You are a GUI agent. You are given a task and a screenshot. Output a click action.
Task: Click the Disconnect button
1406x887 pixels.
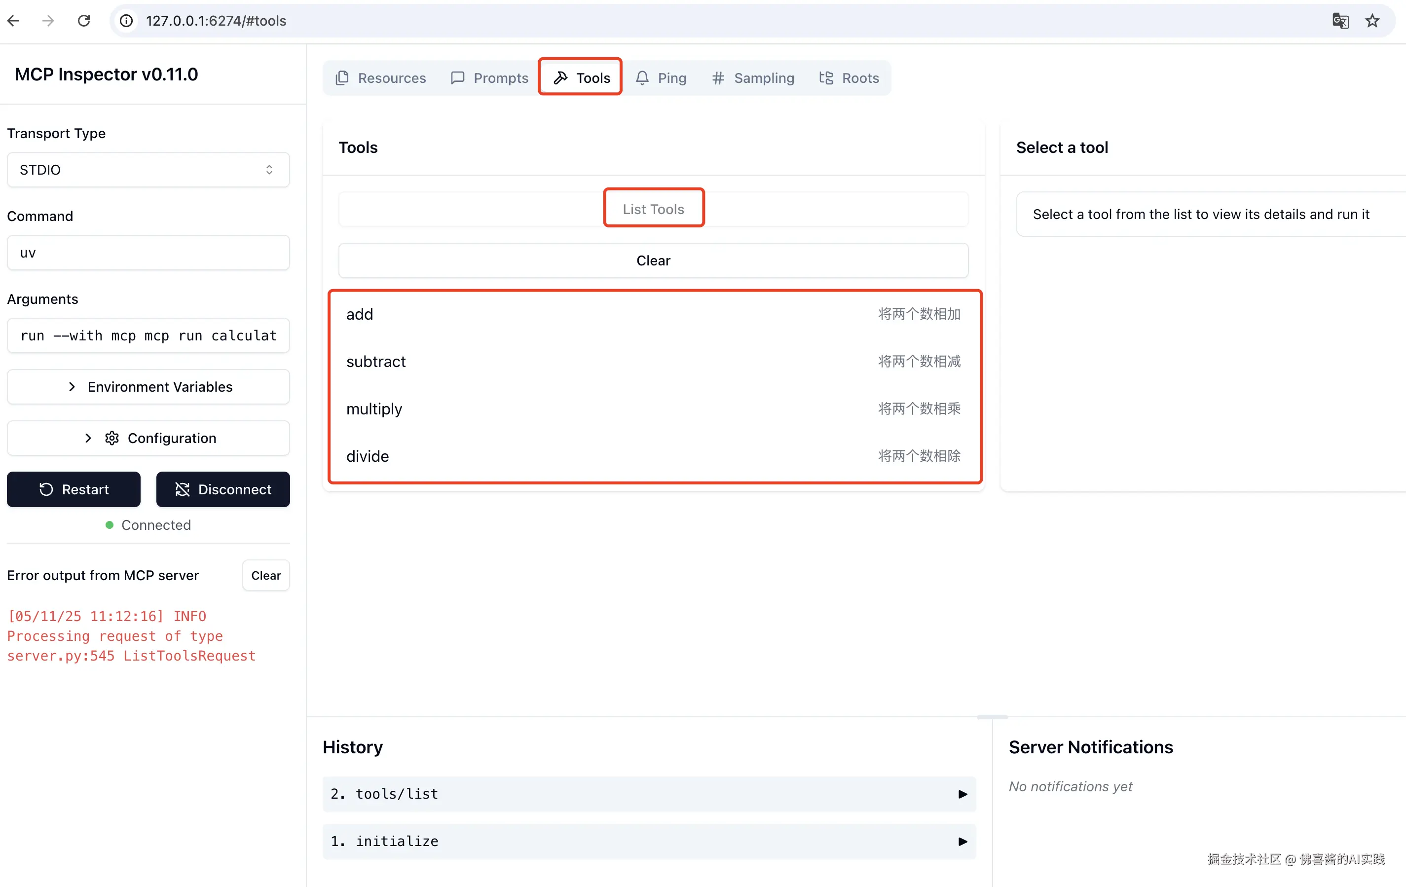coord(223,489)
